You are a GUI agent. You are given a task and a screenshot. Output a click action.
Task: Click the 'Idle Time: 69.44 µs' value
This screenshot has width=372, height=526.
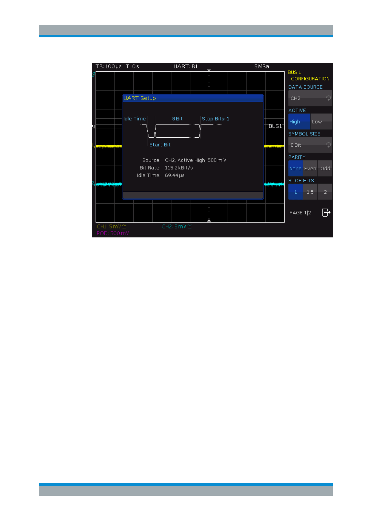click(175, 175)
